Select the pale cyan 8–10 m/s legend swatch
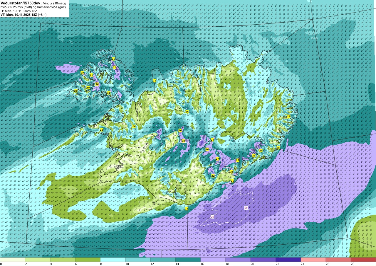The width and height of the screenshot is (376, 266). pos(113,260)
